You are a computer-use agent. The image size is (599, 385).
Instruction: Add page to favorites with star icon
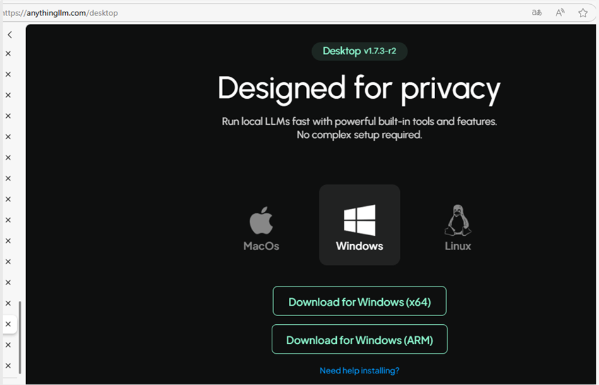[x=582, y=12]
